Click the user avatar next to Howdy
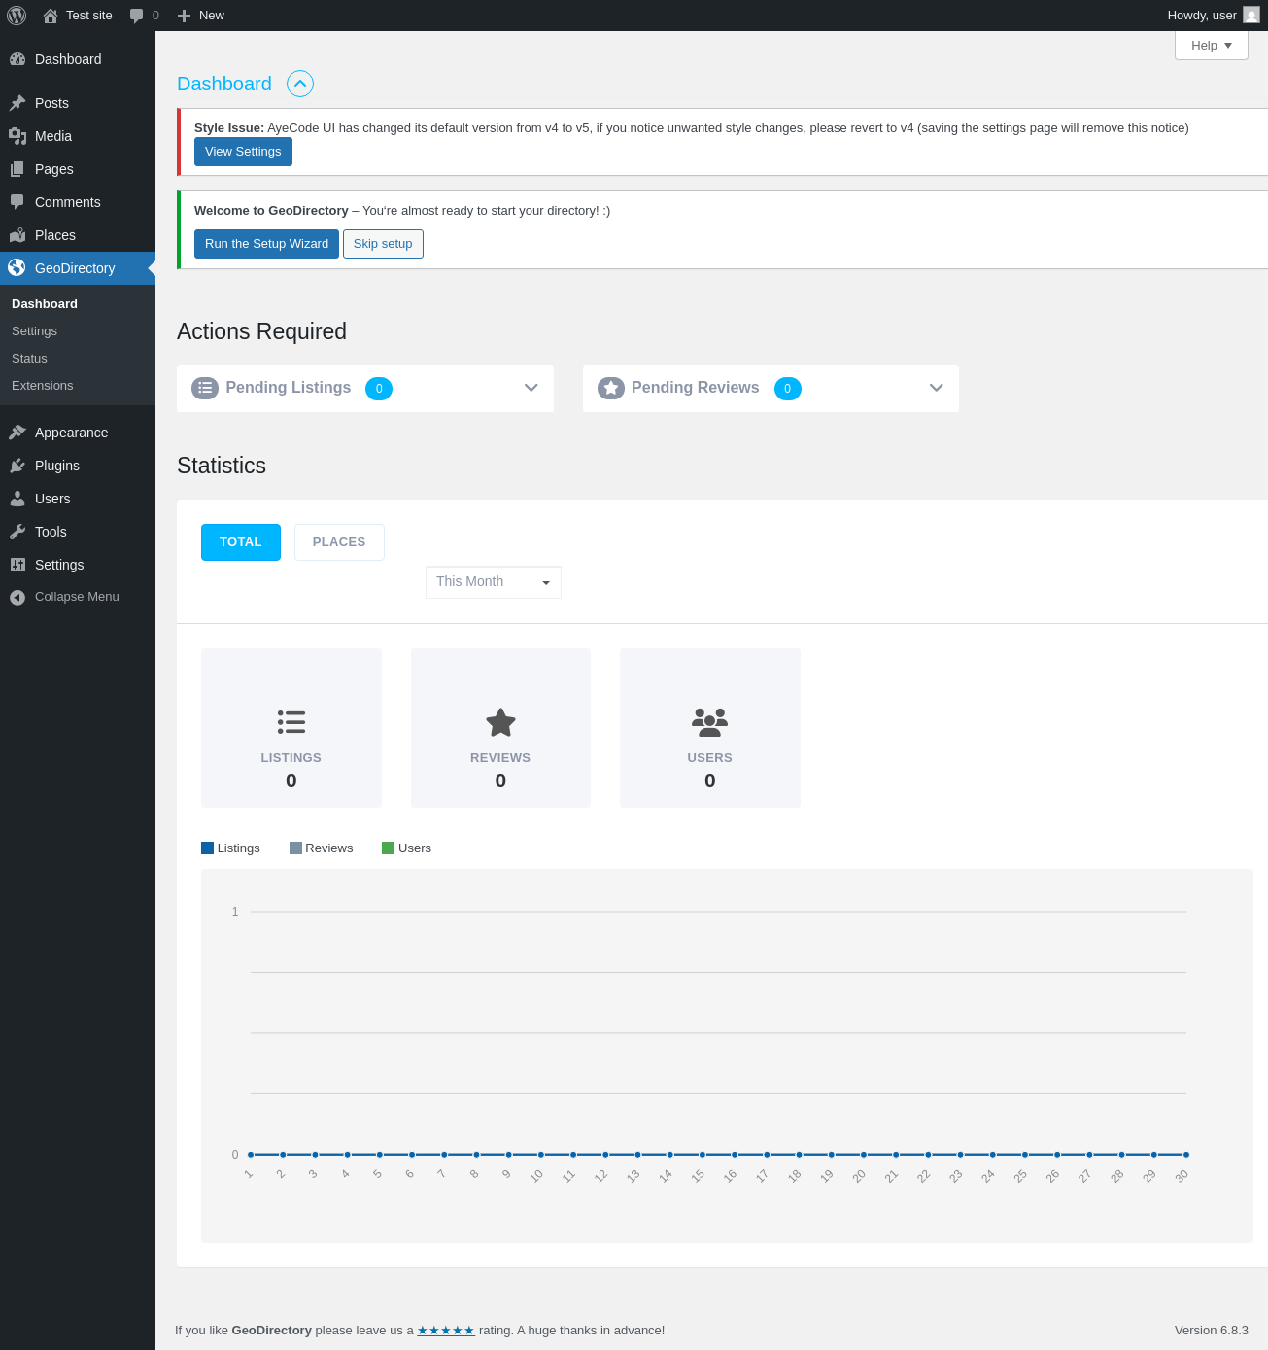The image size is (1268, 1350). pos(1251,16)
